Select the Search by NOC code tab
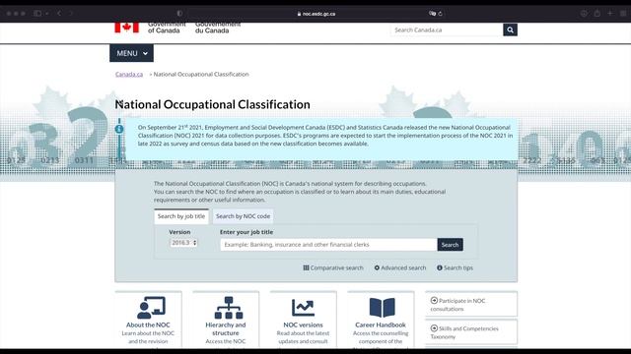 coord(244,216)
